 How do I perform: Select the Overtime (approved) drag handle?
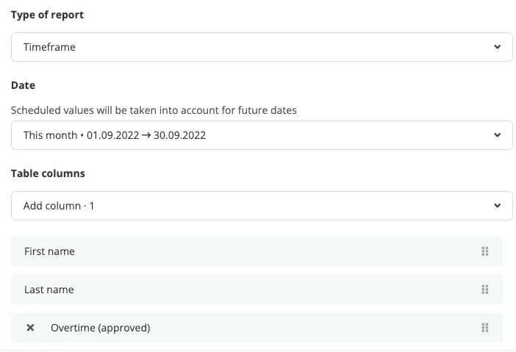(x=484, y=328)
